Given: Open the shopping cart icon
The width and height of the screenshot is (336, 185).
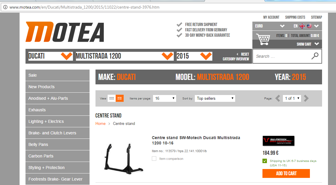Looking at the screenshot, I should (263, 39).
